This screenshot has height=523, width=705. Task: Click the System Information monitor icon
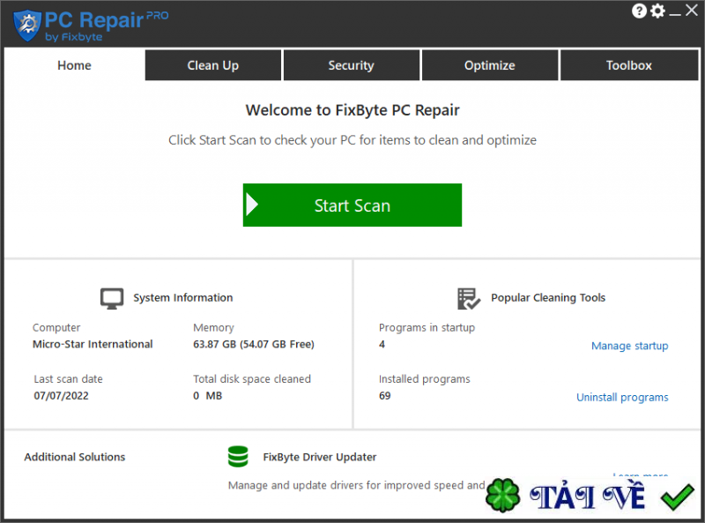point(112,298)
